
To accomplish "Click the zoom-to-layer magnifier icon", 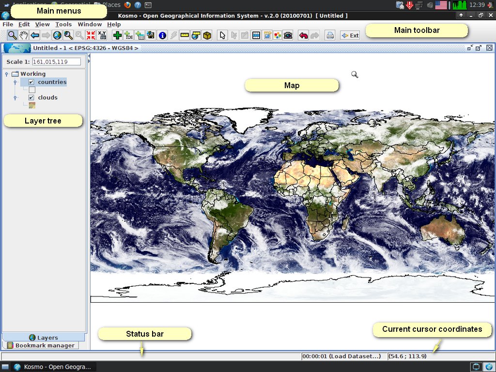I will [x=68, y=35].
